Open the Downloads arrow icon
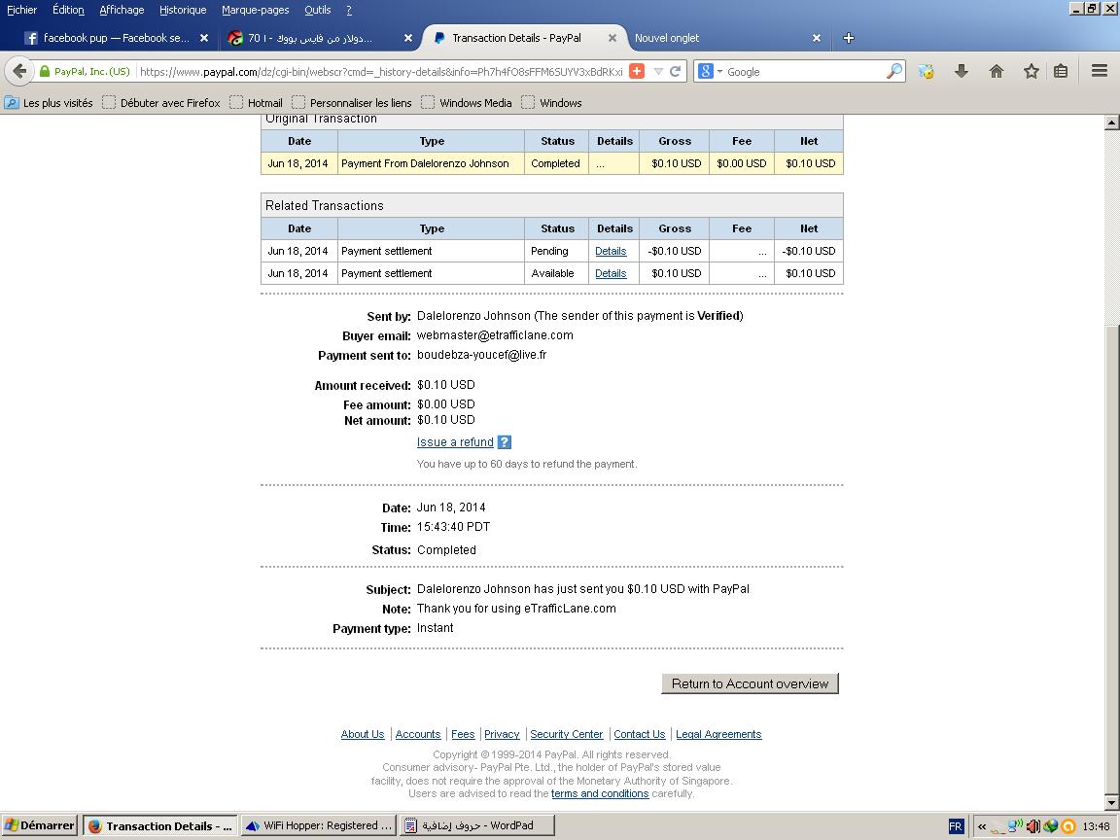The image size is (1120, 840). (962, 71)
